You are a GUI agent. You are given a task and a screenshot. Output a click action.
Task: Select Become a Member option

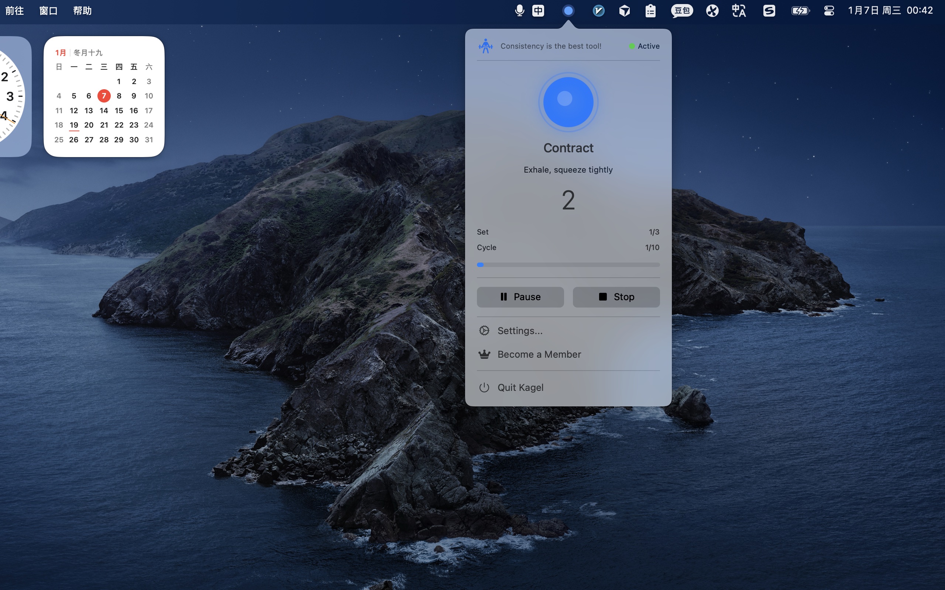[539, 354]
